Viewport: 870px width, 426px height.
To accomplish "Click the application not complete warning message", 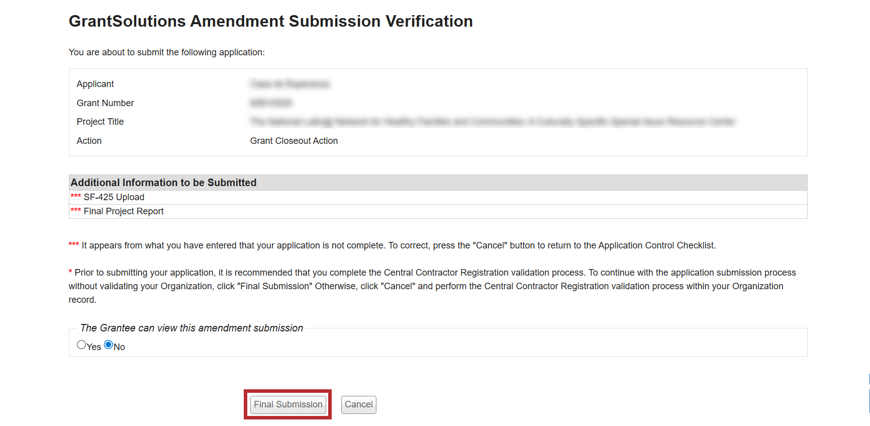I will click(x=398, y=245).
